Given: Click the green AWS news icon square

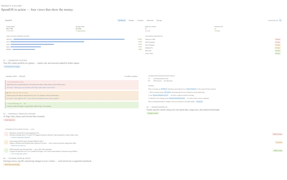Looking at the screenshot, I should click(x=6, y=150).
